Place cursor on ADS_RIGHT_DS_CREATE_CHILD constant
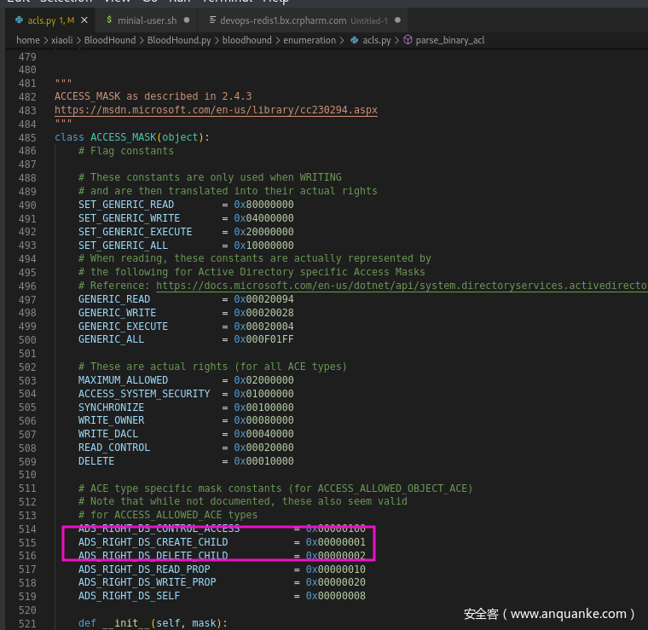648x630 pixels. 153,542
